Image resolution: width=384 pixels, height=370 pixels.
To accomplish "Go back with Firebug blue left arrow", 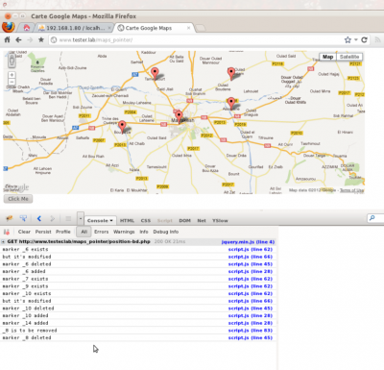I will coord(39,218).
